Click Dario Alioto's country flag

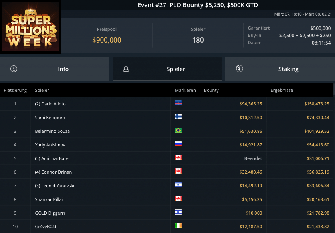pos(178,103)
